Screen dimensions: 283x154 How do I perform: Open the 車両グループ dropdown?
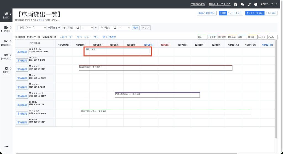[32, 28]
